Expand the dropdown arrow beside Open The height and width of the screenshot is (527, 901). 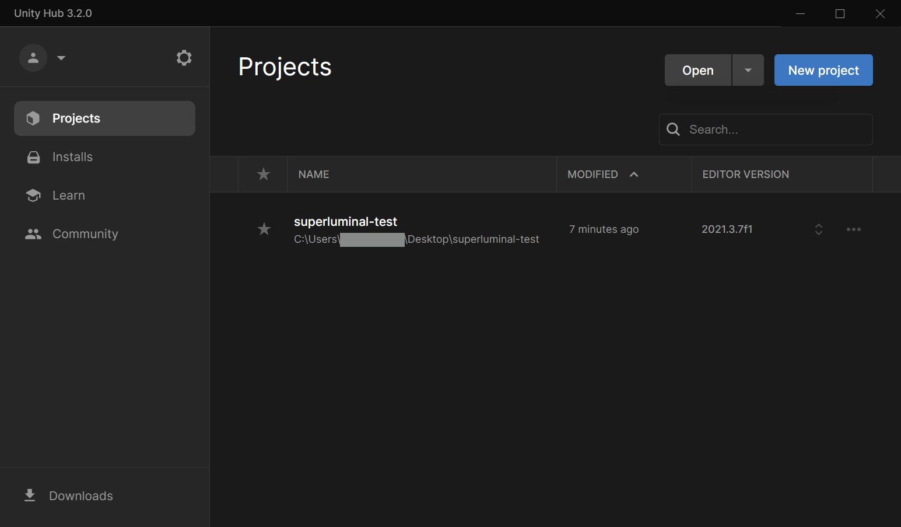[748, 70]
